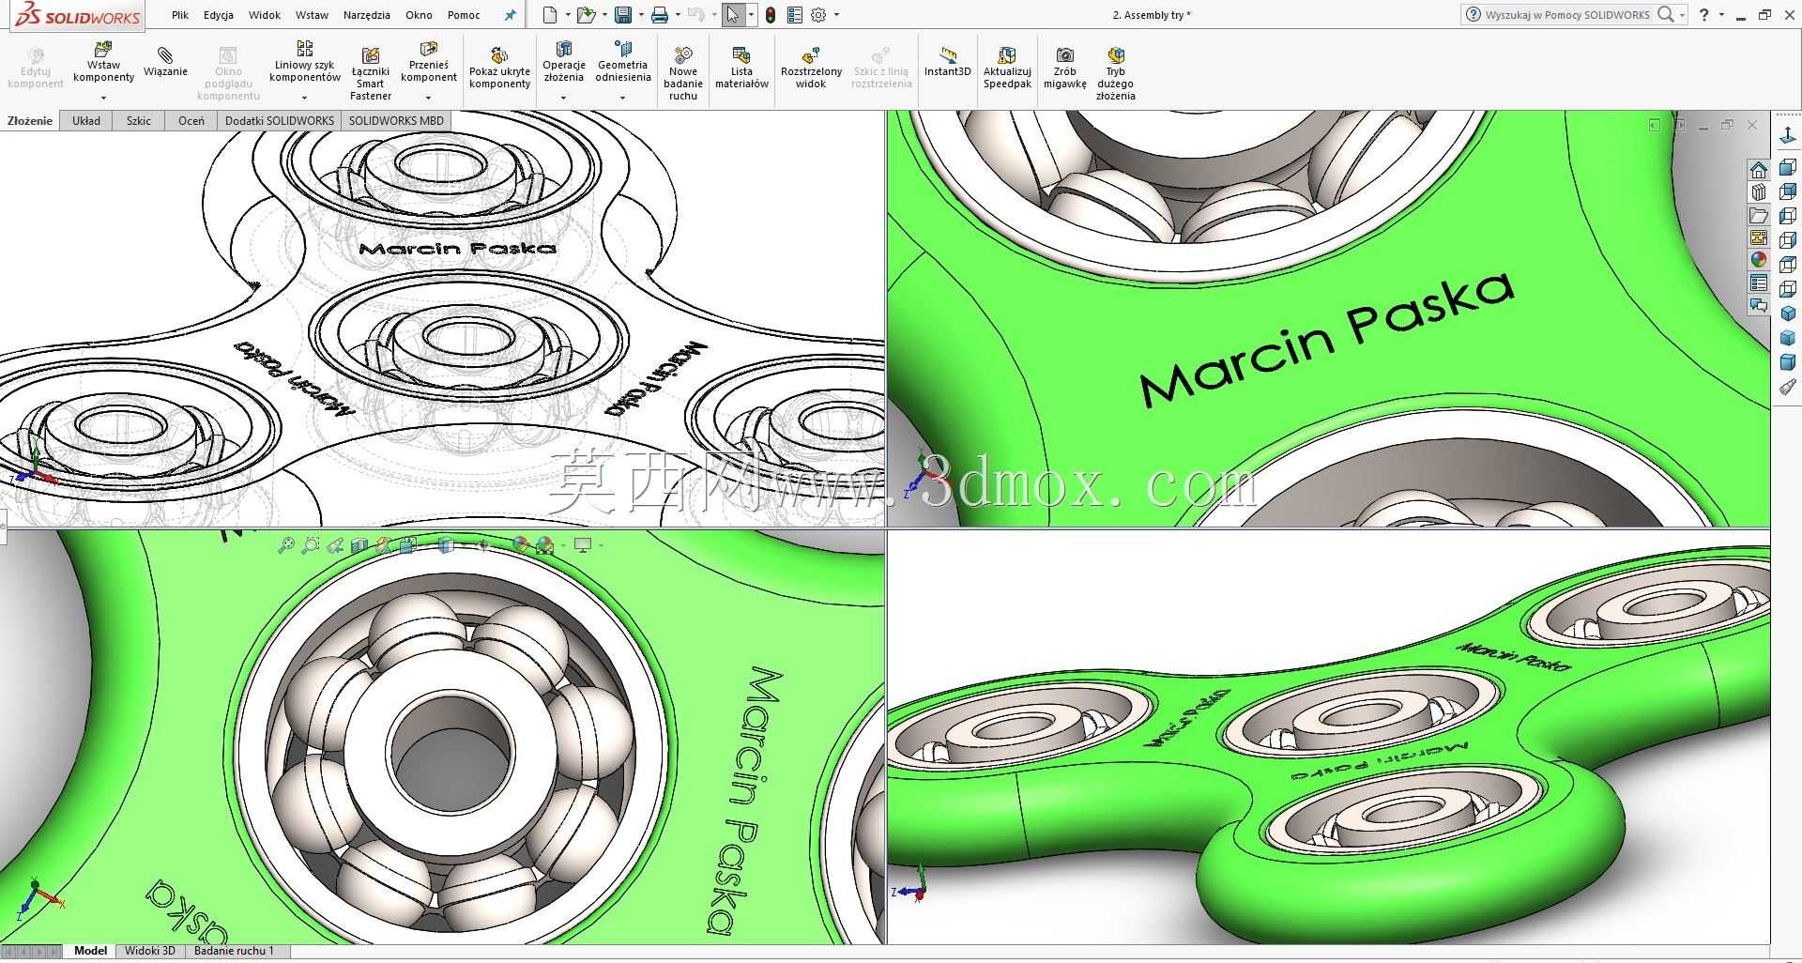Click the Print icon
Viewport: 1802px width, 963px height.
click(x=660, y=15)
